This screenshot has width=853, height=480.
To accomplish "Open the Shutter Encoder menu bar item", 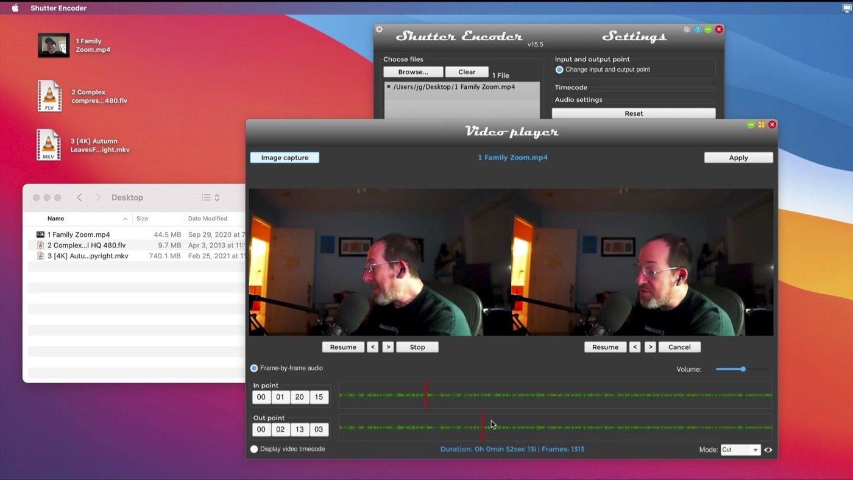I will [x=58, y=8].
